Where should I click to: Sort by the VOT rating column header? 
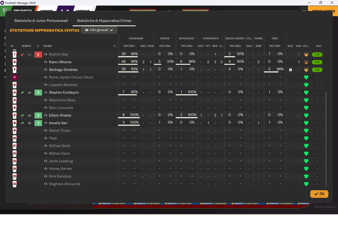(318, 46)
